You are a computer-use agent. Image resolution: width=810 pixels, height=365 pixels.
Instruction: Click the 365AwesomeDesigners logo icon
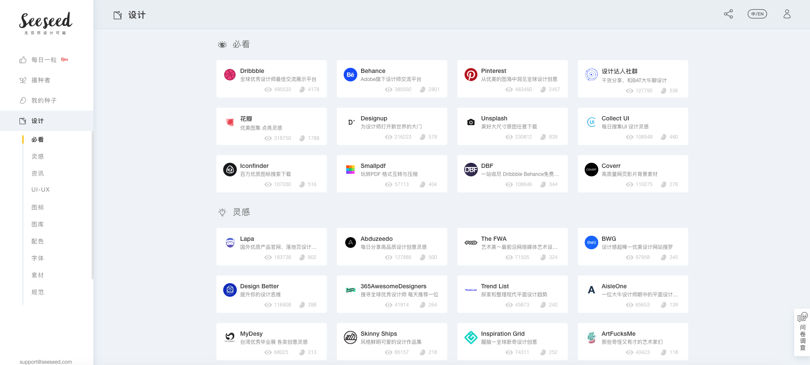click(x=350, y=290)
